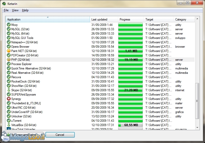Screen dimensions: 205x143
Task: Click the check icon next to RocketDock
Action: [9, 81]
